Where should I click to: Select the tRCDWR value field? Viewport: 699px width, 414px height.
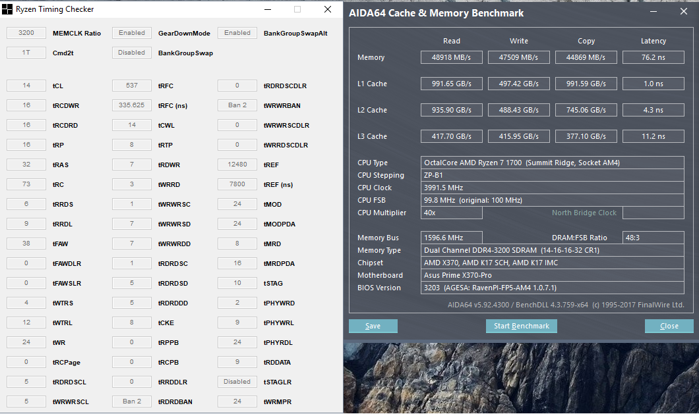click(26, 105)
